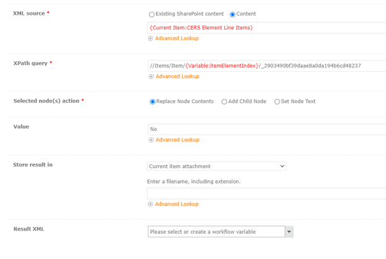Click the XPath query input field
This screenshot has width=386, height=259.
[x=267, y=66]
